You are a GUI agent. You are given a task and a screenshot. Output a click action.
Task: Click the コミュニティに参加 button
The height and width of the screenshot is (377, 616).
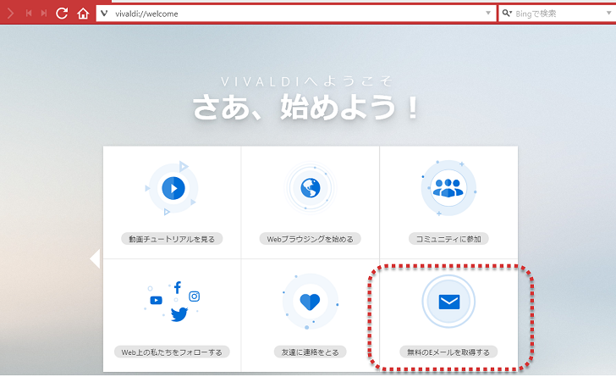448,239
